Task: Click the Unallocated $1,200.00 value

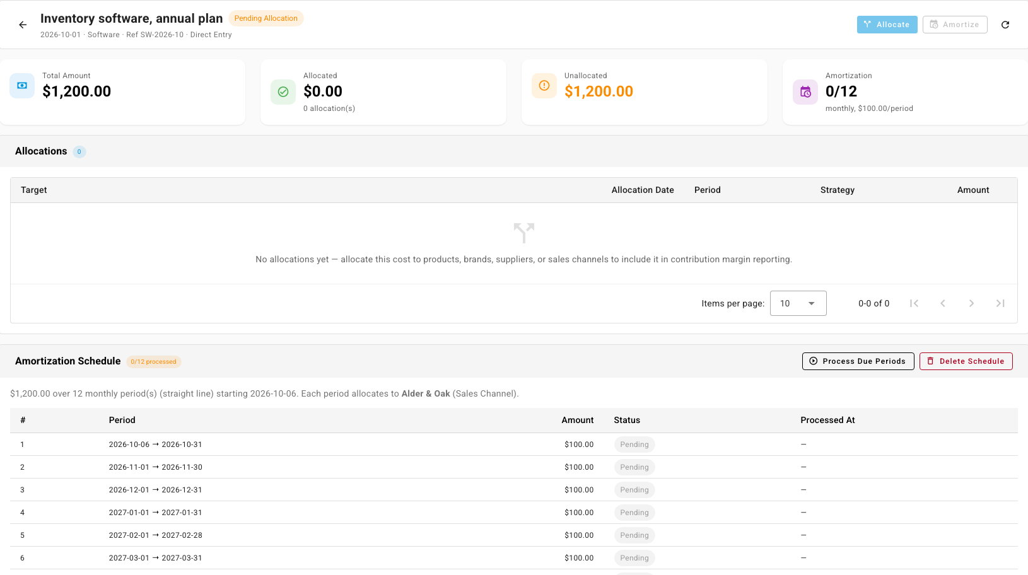Action: point(599,91)
